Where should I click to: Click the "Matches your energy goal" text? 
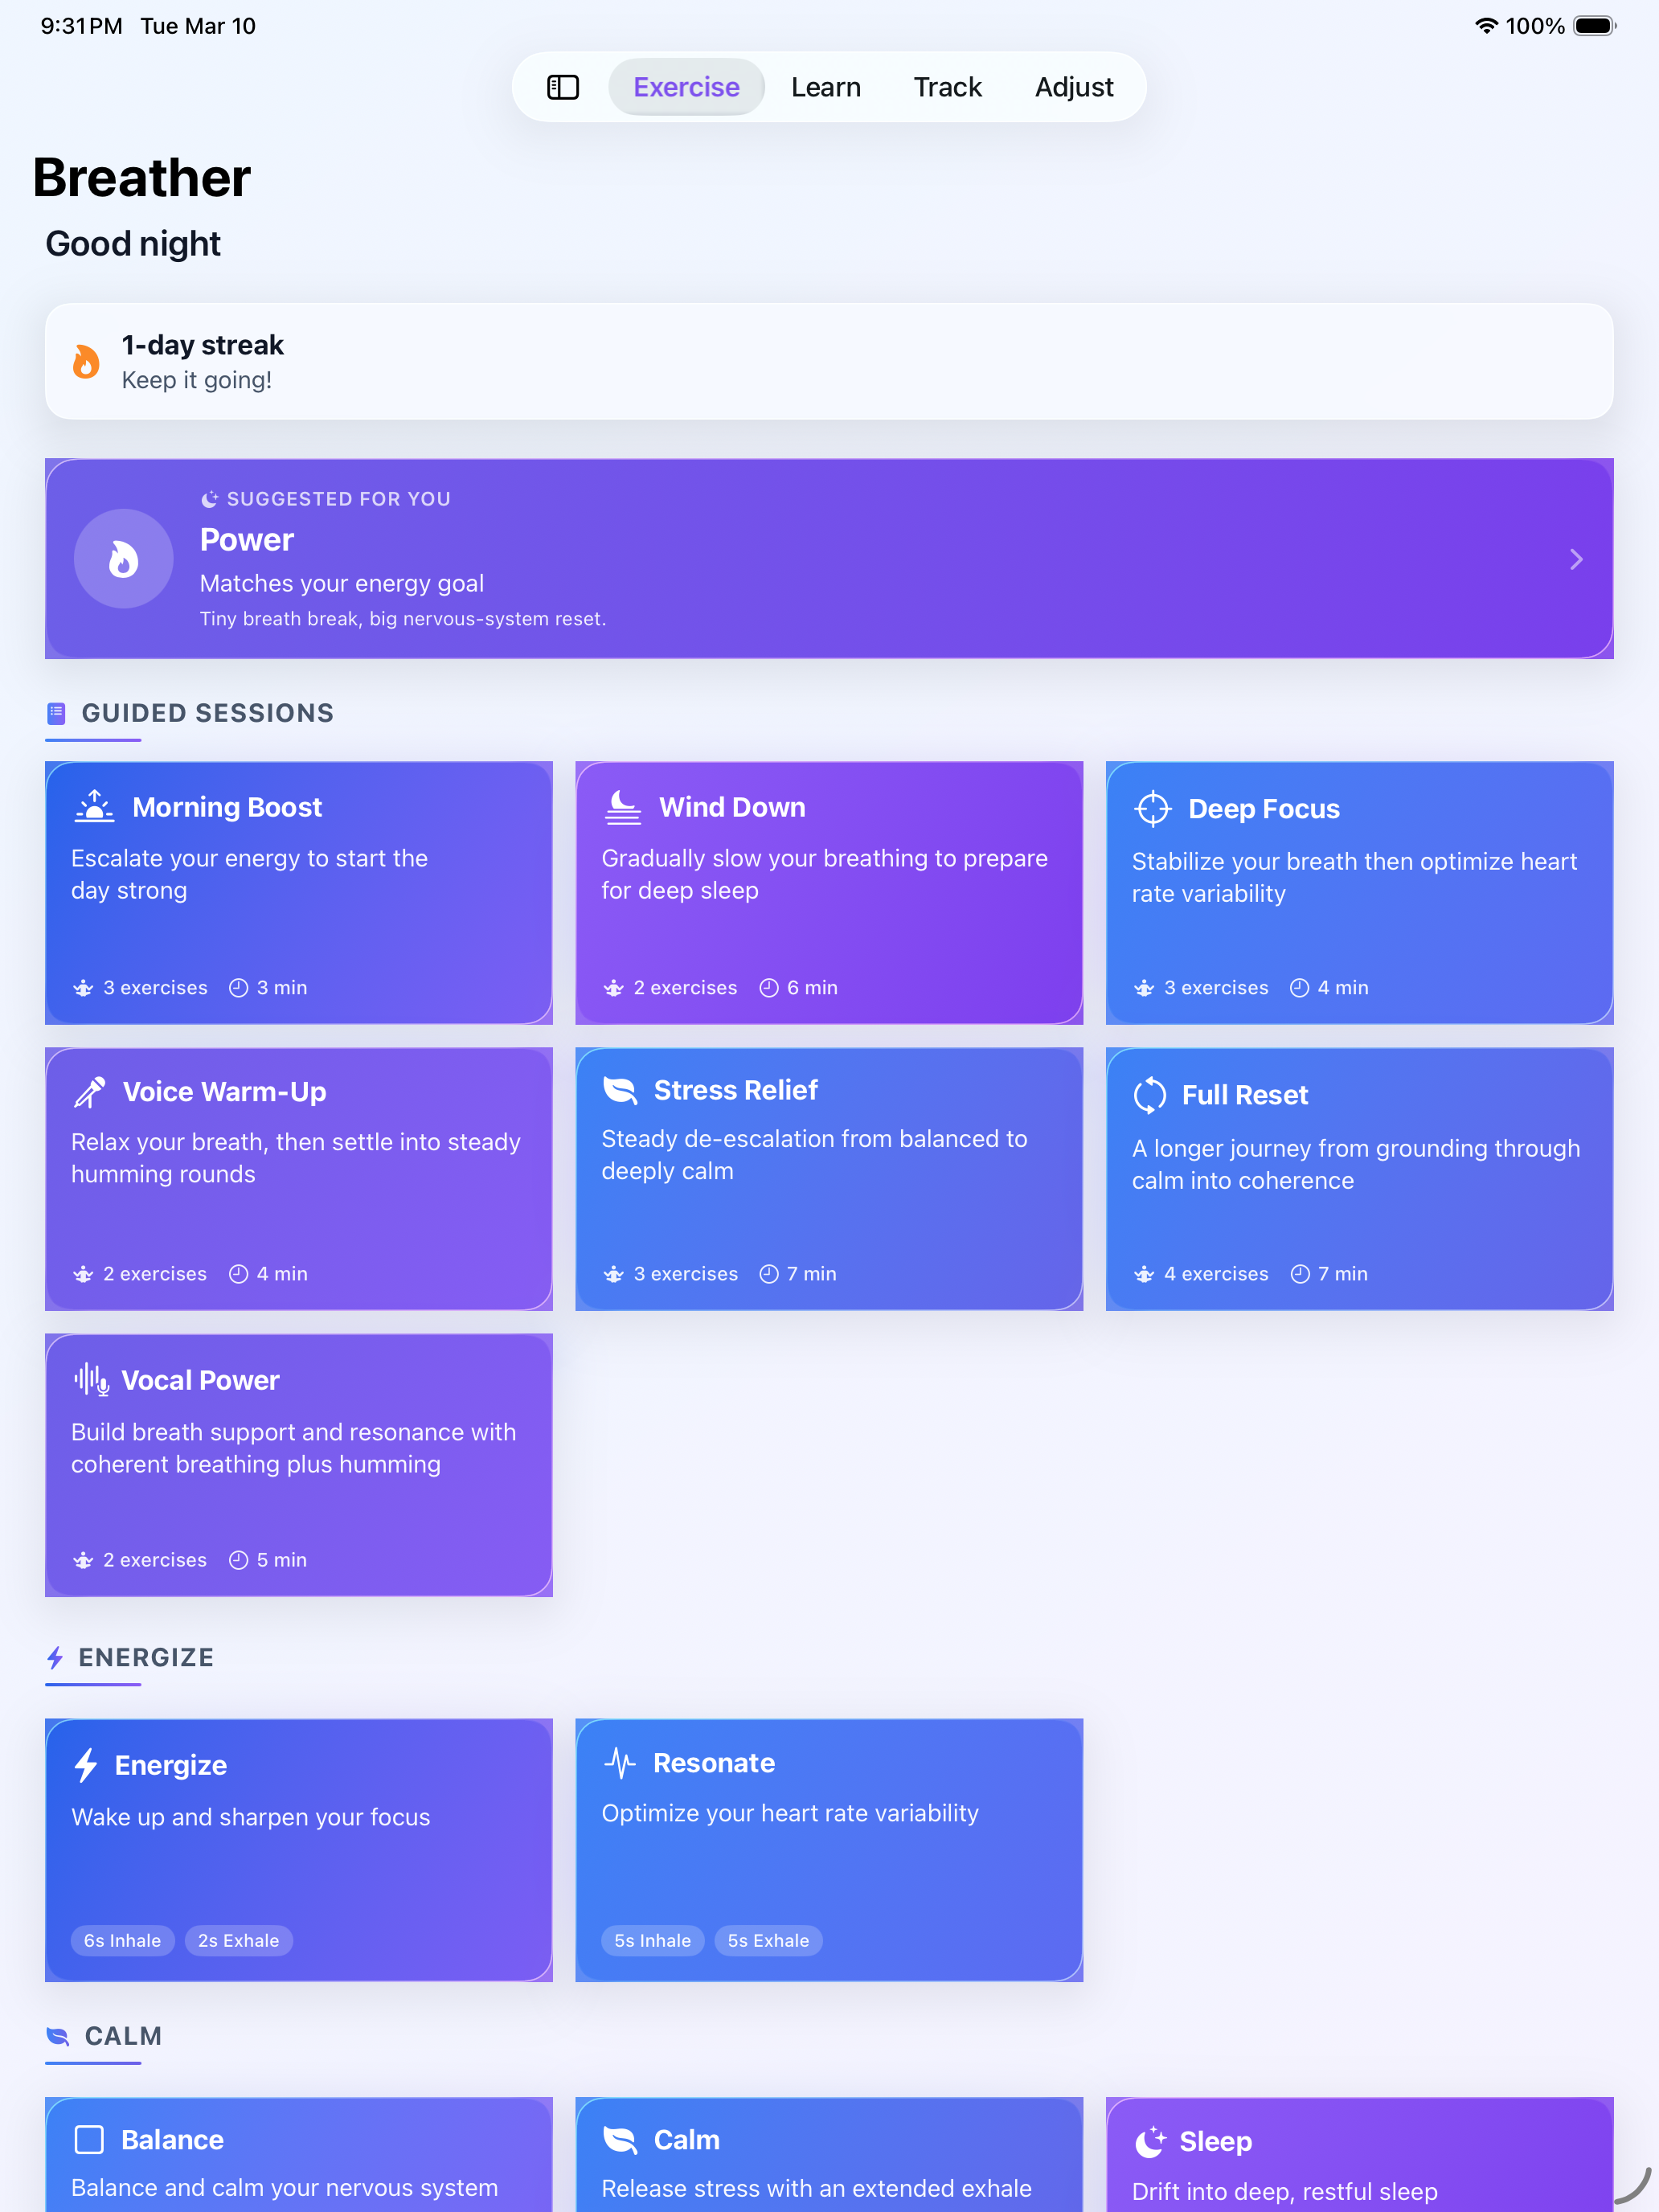tap(342, 583)
